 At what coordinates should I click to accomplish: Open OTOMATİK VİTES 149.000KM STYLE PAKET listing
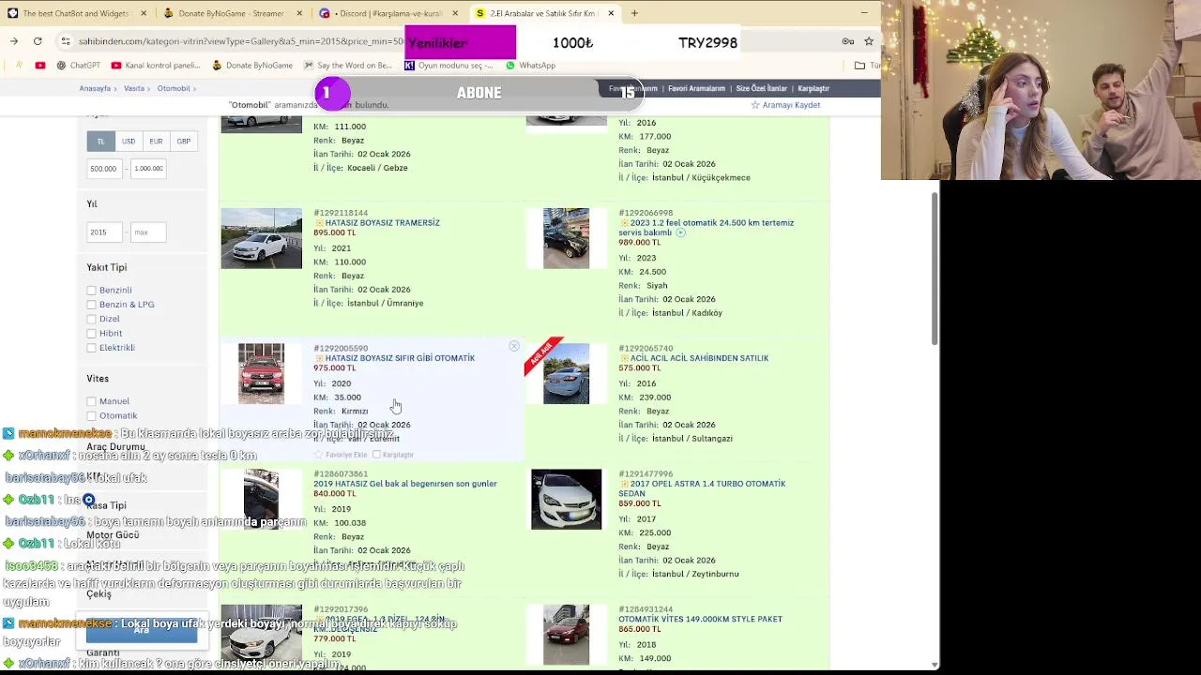(x=700, y=619)
